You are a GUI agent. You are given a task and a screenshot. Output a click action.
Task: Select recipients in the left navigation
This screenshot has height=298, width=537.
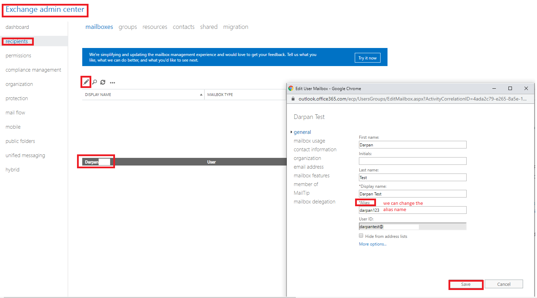(17, 41)
